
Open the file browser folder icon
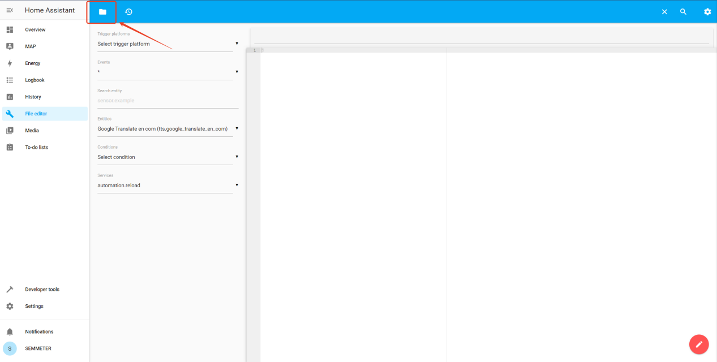coord(102,12)
